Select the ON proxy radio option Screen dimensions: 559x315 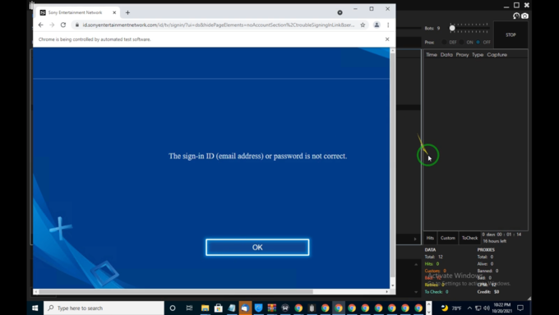click(462, 43)
